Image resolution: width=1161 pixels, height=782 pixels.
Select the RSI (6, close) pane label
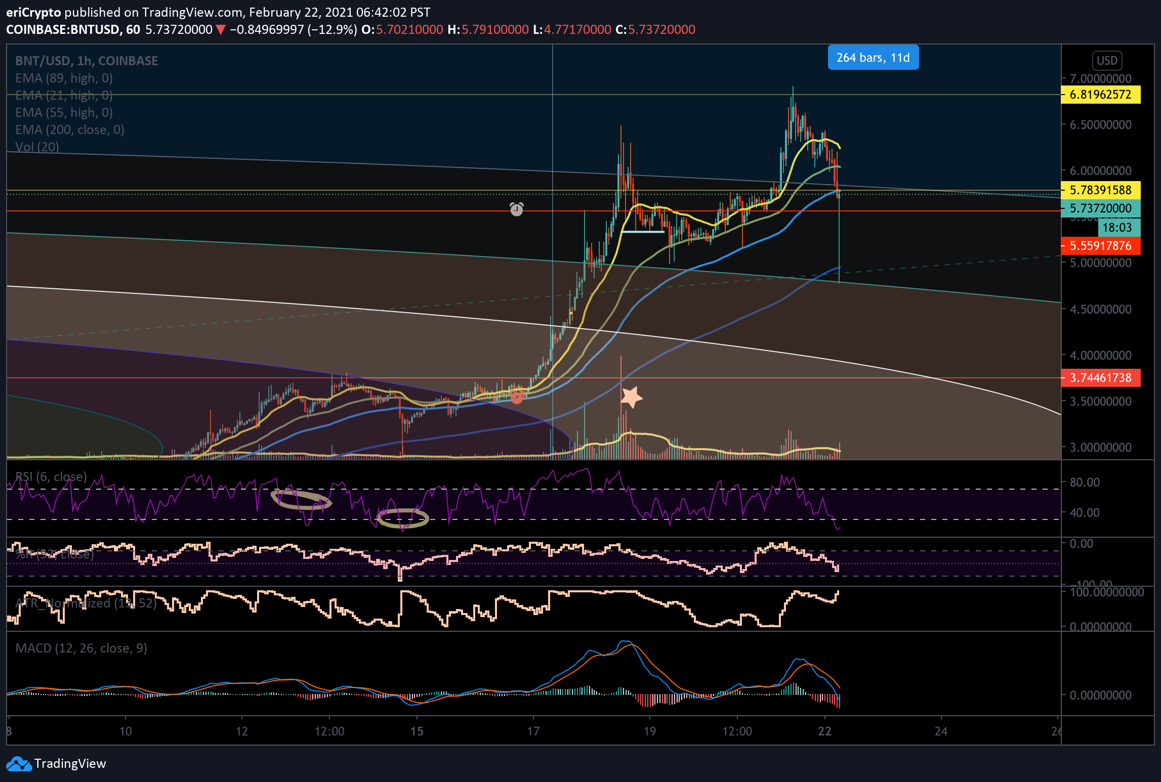(51, 477)
